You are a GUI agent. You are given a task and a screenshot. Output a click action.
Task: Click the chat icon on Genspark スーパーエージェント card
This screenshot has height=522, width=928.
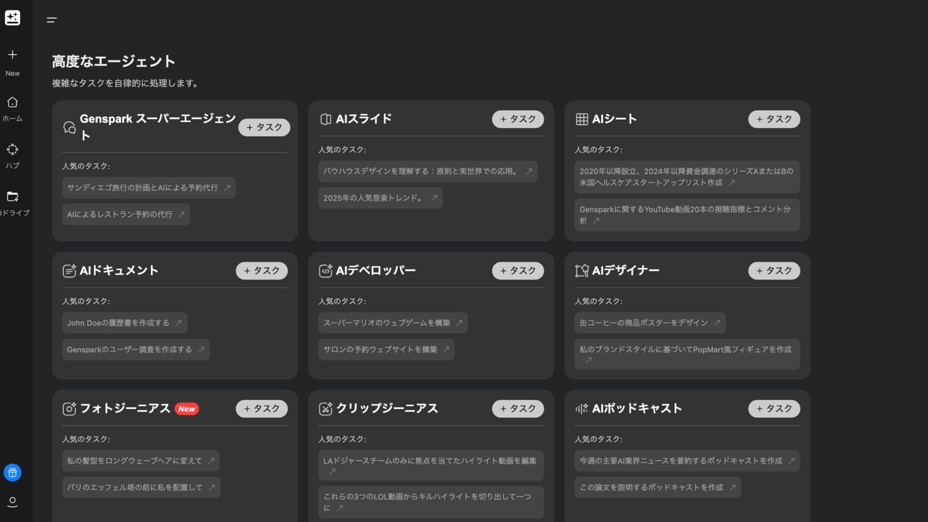(69, 127)
